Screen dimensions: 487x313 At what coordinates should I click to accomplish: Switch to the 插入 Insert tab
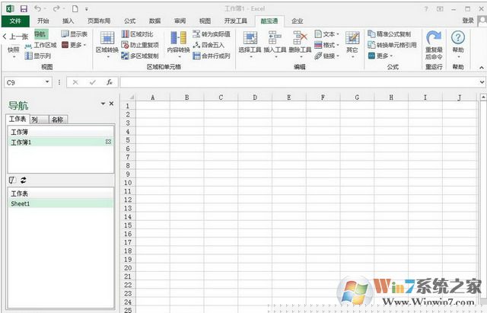point(68,21)
